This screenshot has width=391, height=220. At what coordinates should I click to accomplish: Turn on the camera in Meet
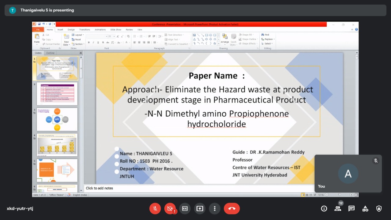click(170, 209)
